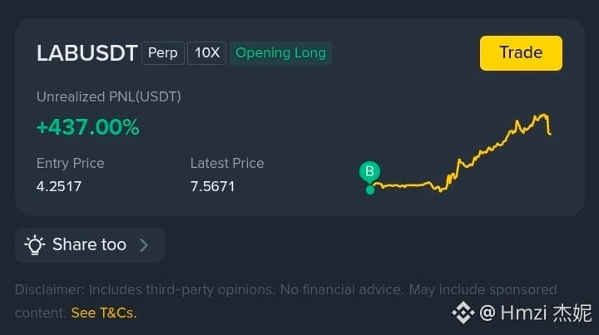Click the peak of the price chart line
This screenshot has height=335, width=599.
click(x=543, y=115)
